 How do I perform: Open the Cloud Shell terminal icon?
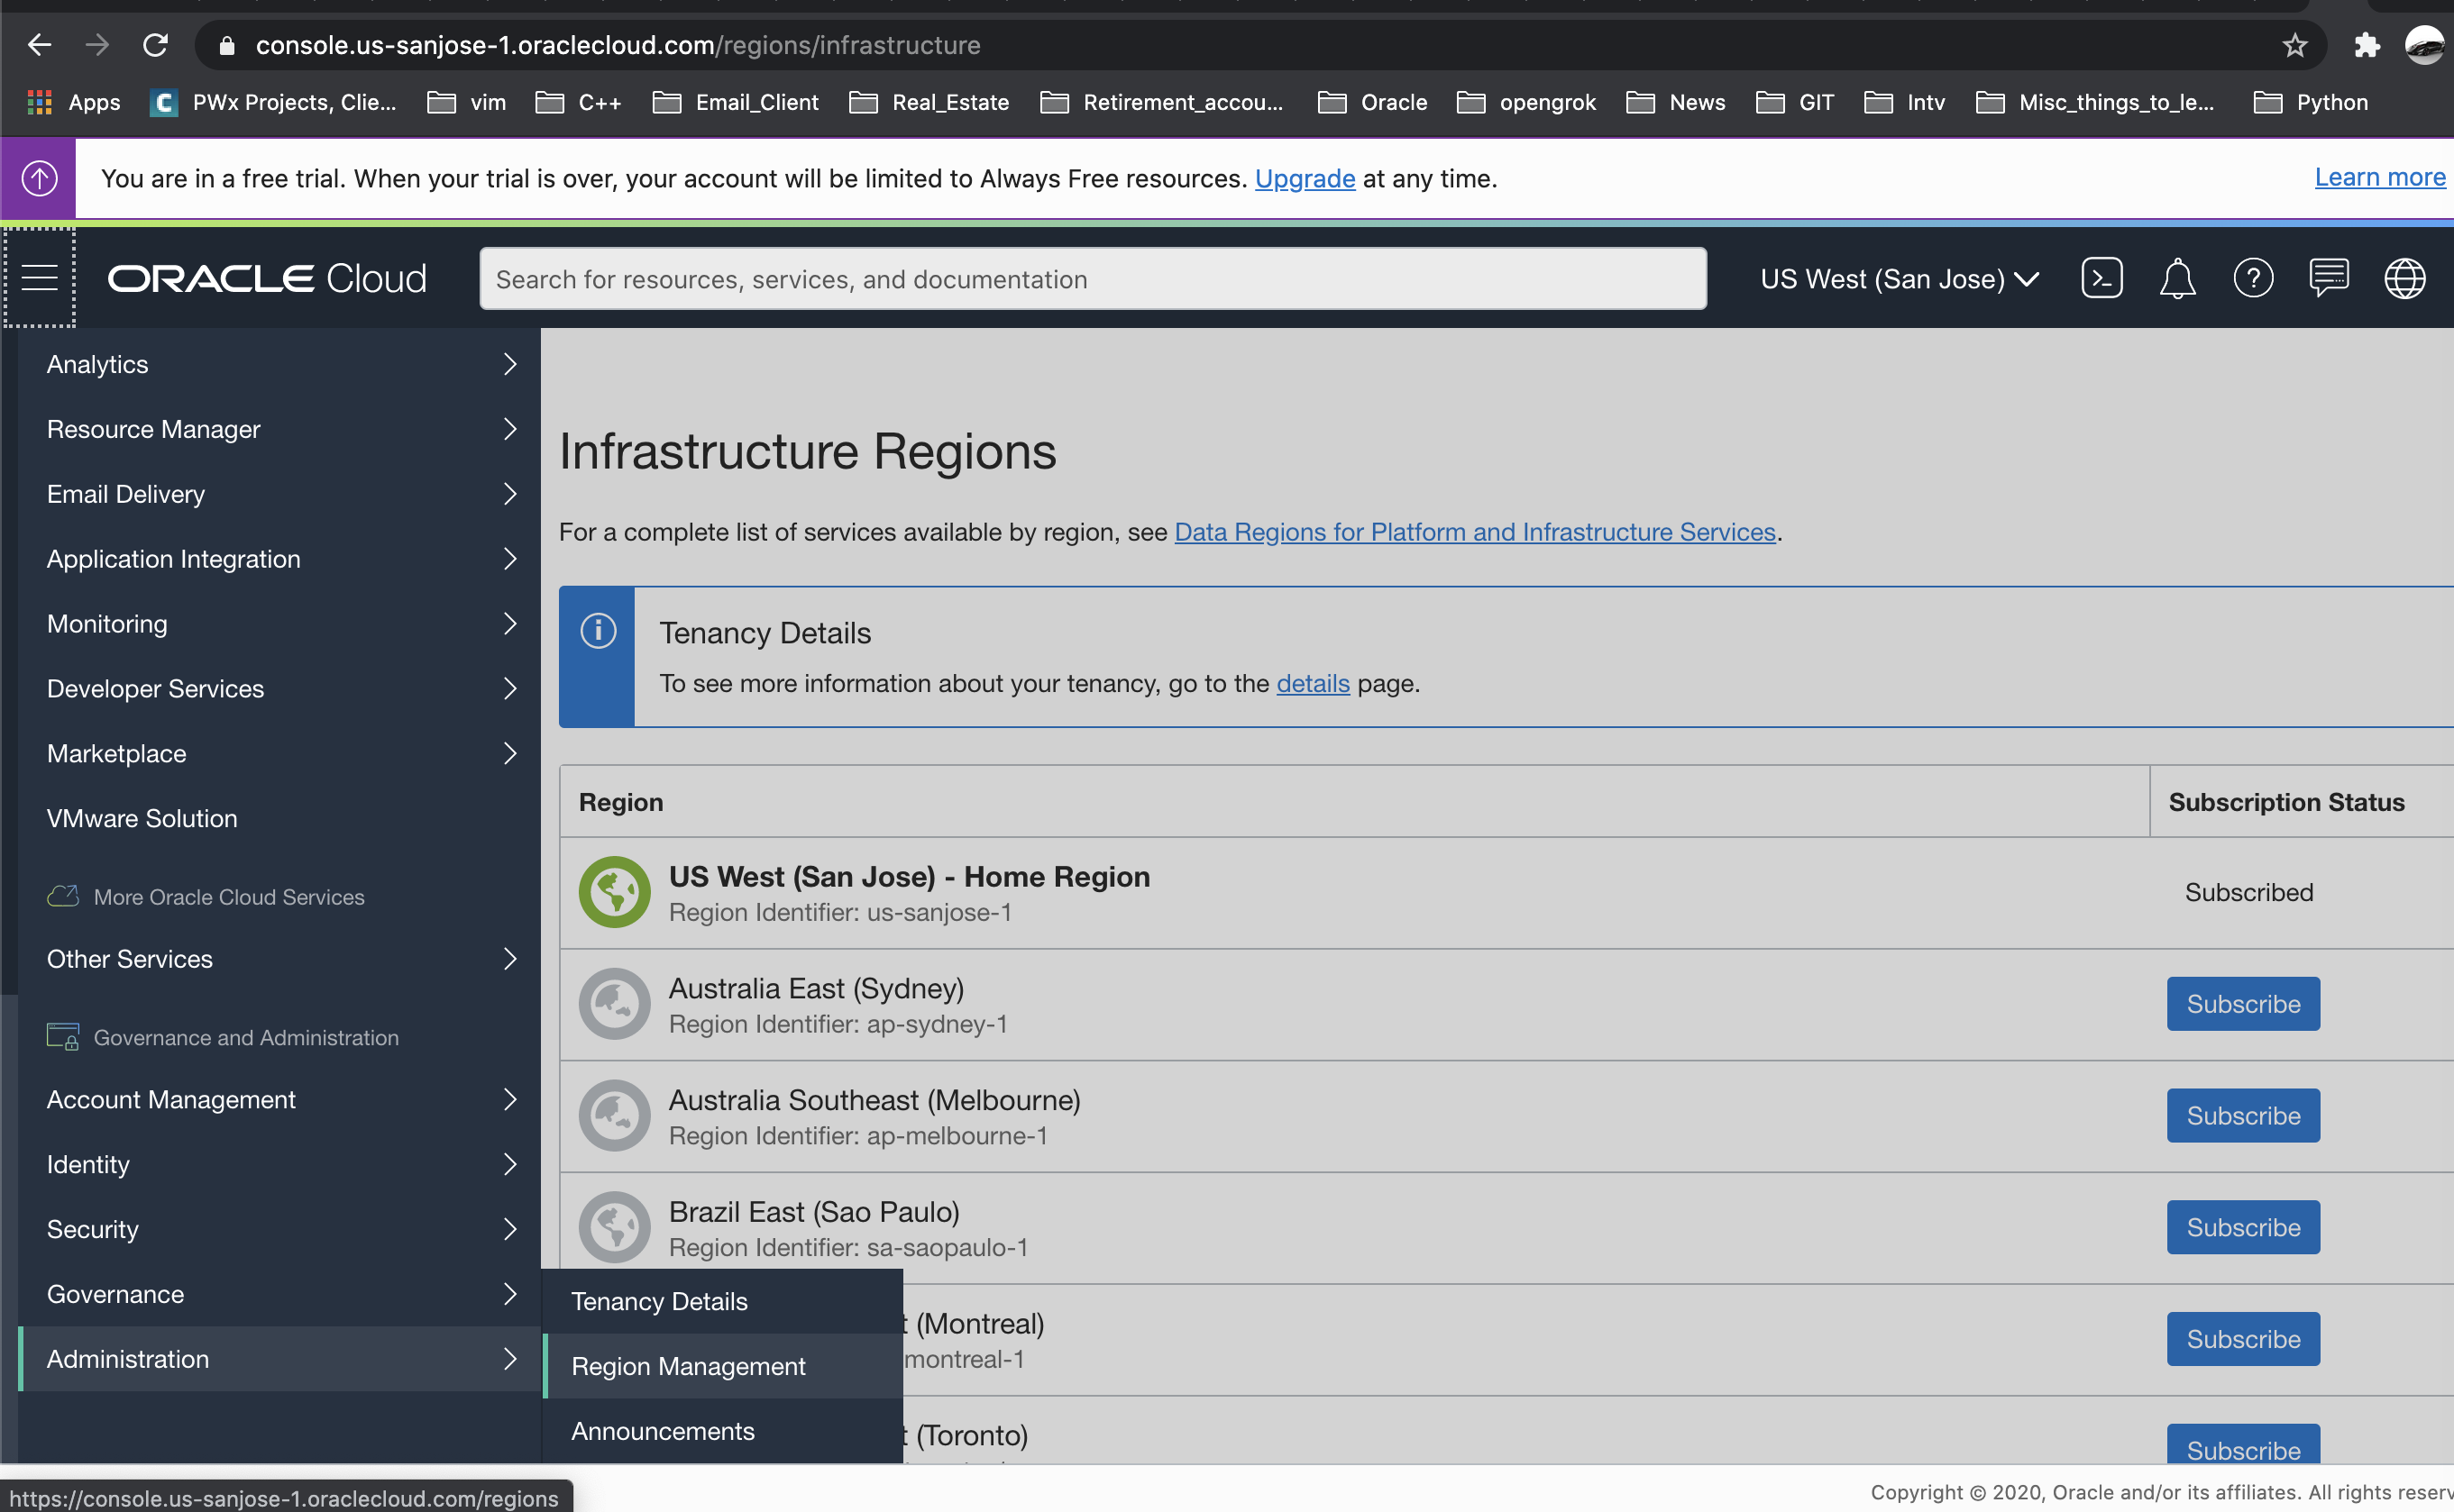pos(2101,278)
